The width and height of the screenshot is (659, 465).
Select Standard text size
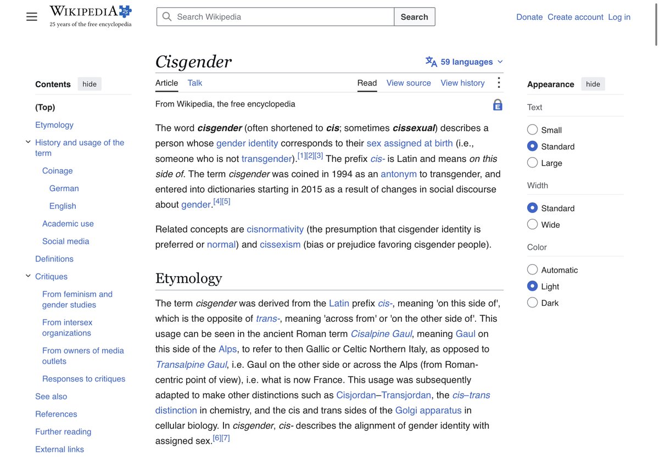click(x=532, y=147)
